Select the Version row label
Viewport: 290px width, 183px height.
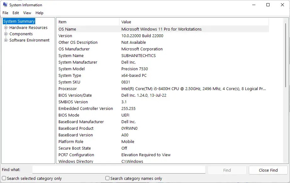(x=65, y=36)
